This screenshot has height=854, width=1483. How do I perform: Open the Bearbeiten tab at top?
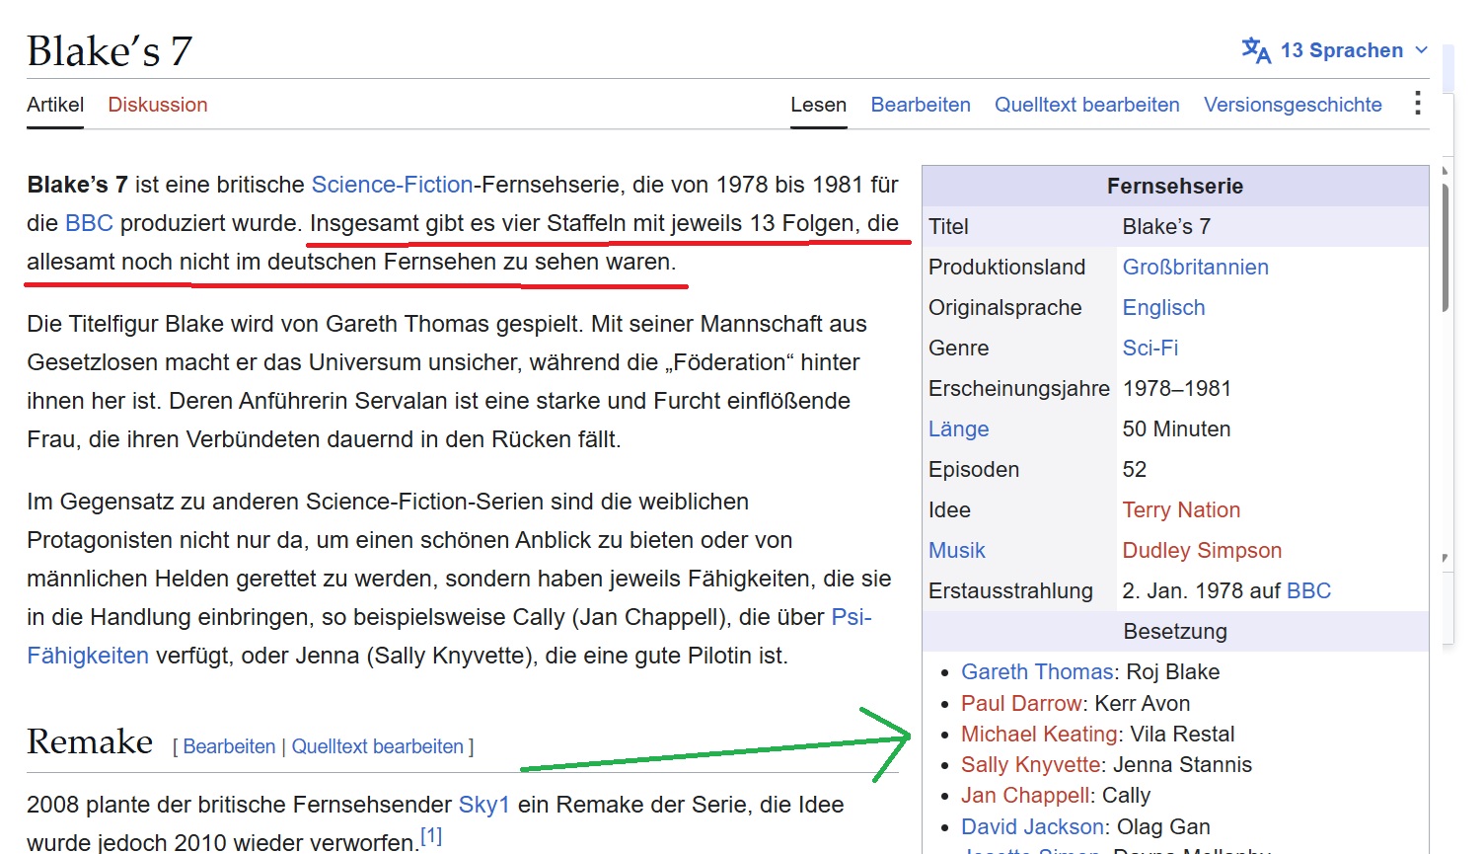[x=921, y=105]
